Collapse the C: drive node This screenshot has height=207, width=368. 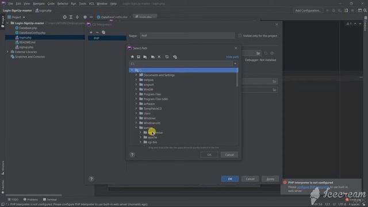pos(132,70)
